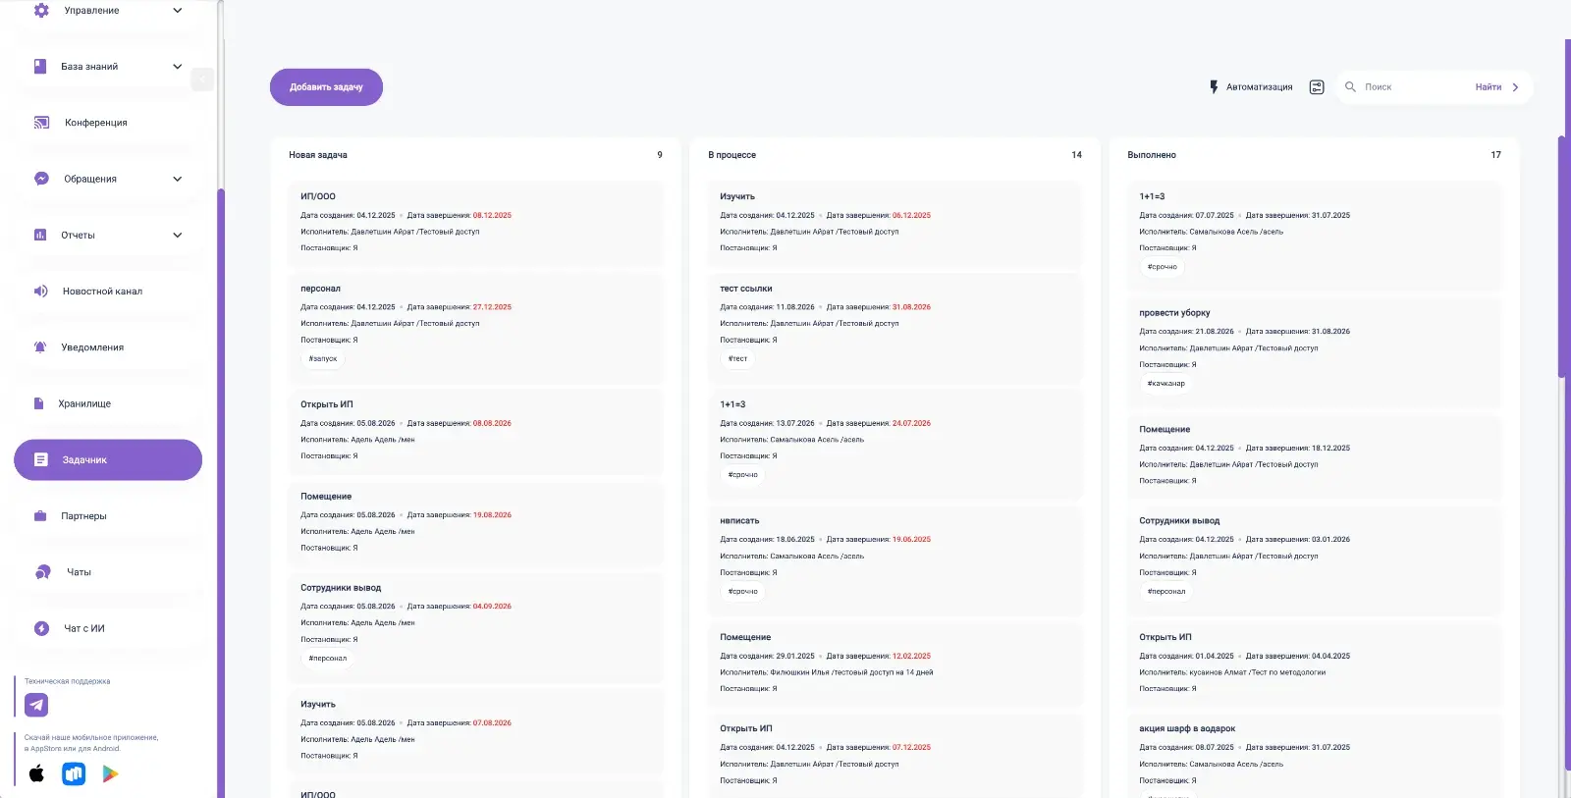Expand the Обращения chevron
Image resolution: width=1571 pixels, height=798 pixels.
point(178,179)
